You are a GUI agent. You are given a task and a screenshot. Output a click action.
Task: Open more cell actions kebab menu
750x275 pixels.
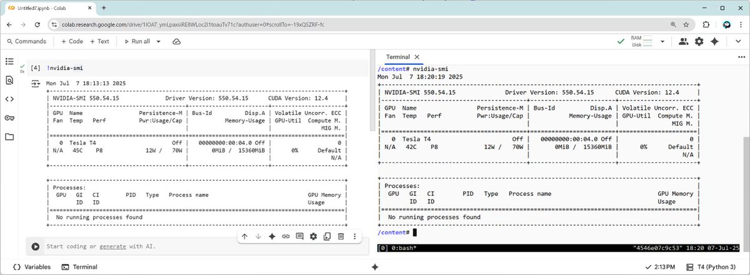pyautogui.click(x=354, y=236)
